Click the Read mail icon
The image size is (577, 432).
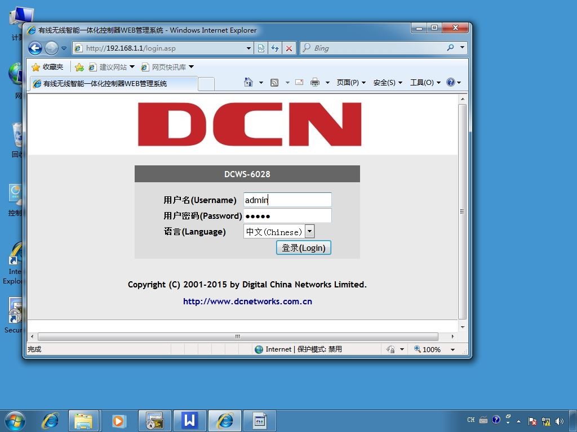299,82
